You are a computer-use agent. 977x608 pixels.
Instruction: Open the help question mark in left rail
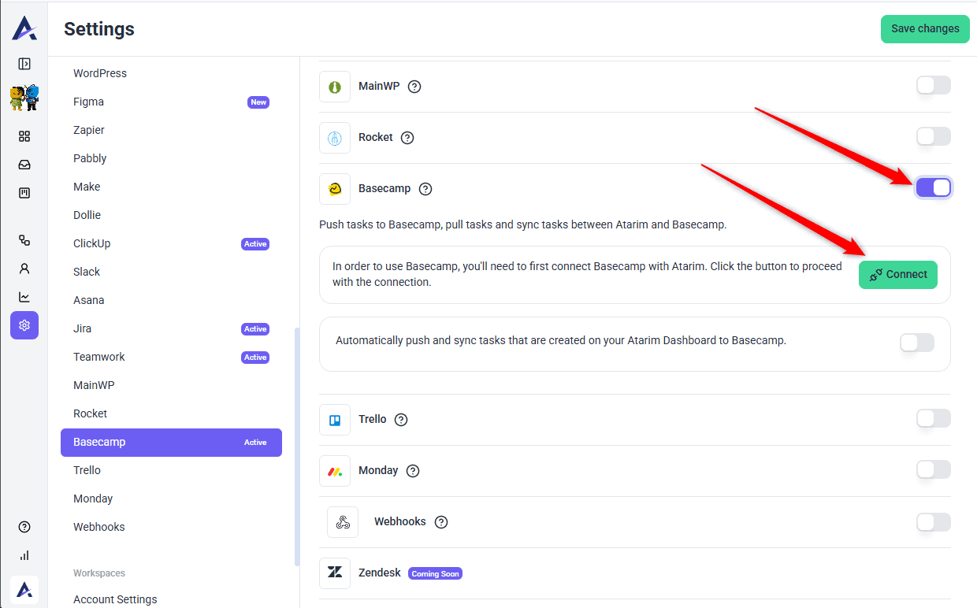tap(24, 527)
